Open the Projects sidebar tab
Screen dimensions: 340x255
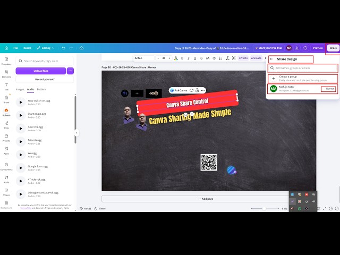point(6,138)
